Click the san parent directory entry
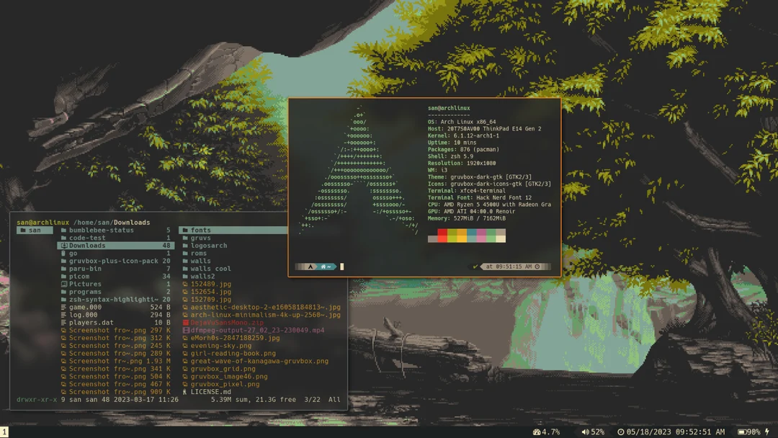778x438 pixels. [x=33, y=230]
